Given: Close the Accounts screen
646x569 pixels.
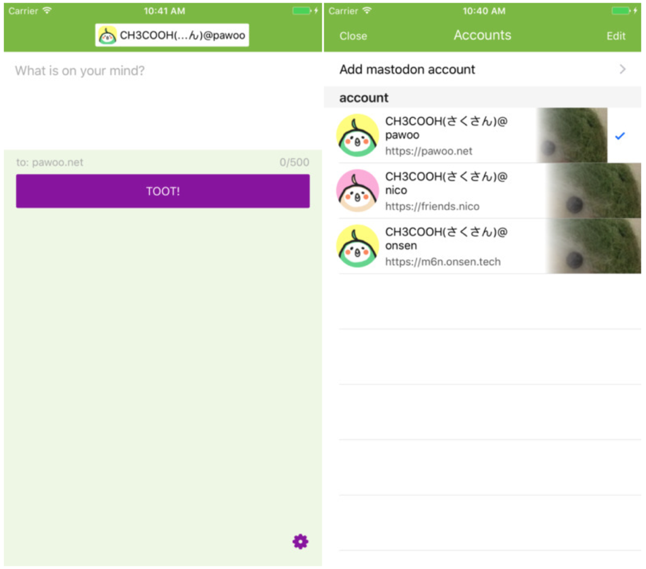Looking at the screenshot, I should (x=353, y=36).
